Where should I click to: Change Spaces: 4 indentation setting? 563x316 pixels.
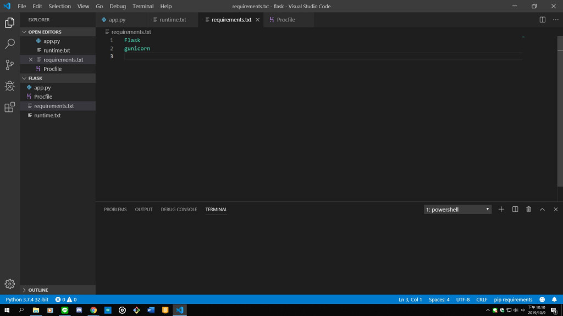click(439, 300)
